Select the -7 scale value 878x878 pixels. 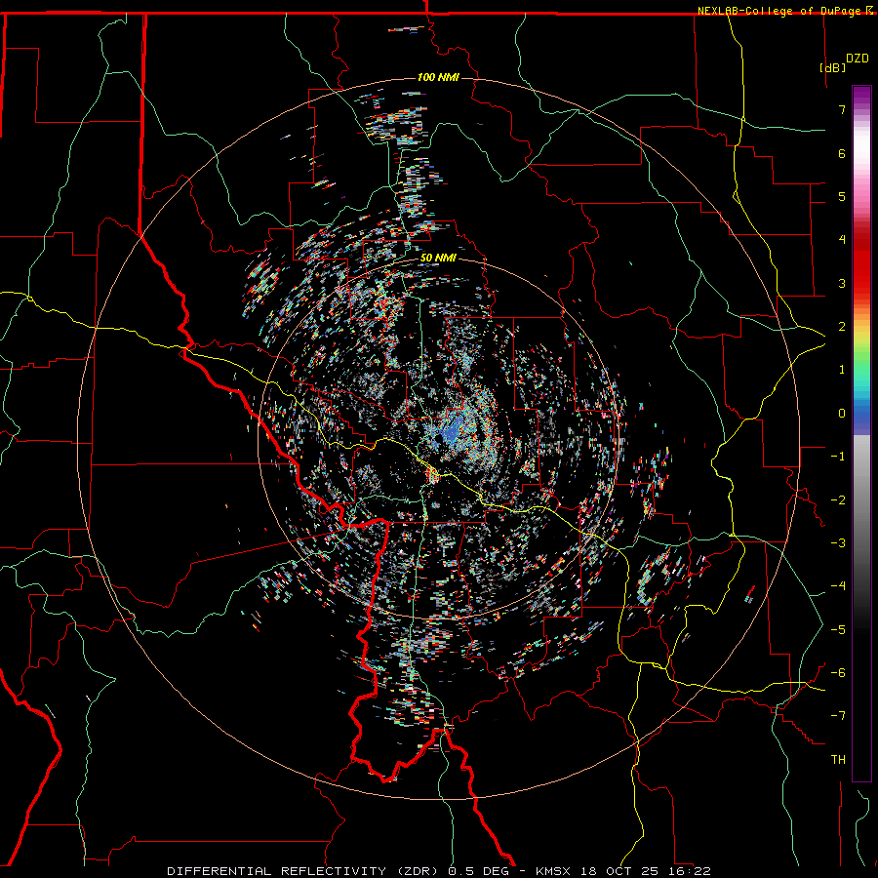tap(838, 716)
